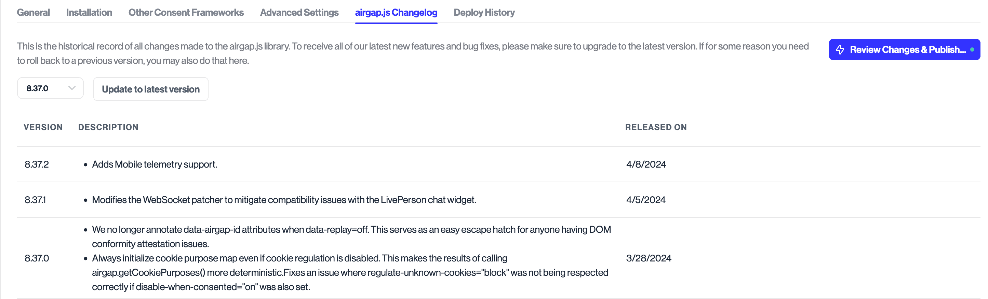Click the VERSION column header

coord(43,127)
